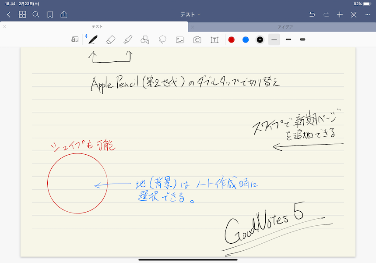Add a new page with plus icon
376x263 pixels.
[340, 14]
